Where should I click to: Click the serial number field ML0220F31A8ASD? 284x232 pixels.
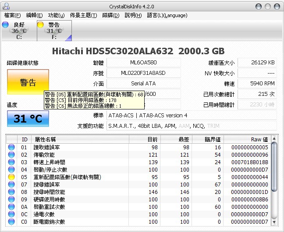(143, 73)
